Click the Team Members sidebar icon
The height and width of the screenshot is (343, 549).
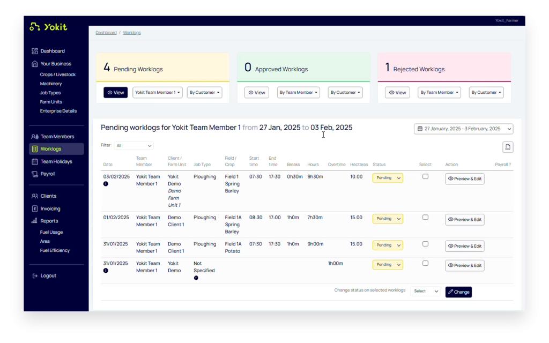[x=35, y=137]
